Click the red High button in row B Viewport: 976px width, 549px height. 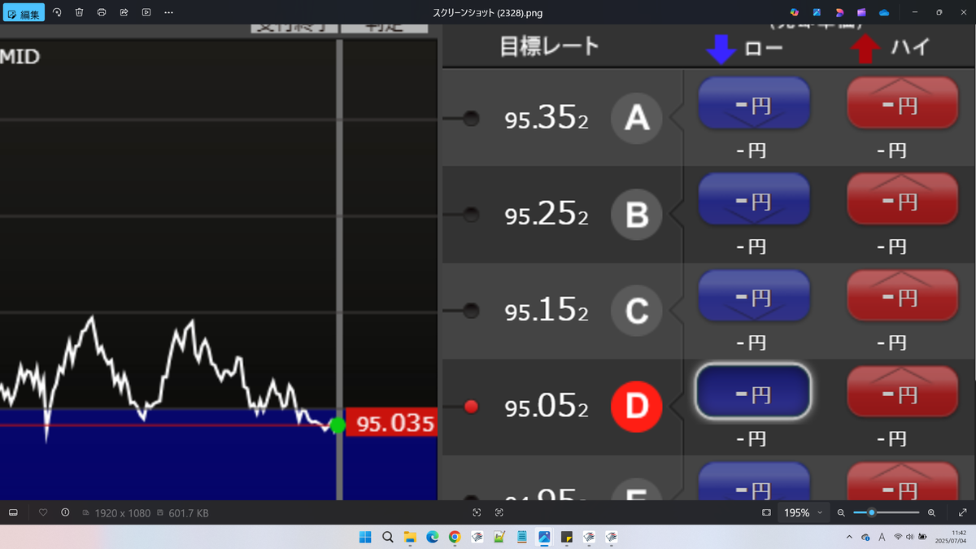(902, 199)
